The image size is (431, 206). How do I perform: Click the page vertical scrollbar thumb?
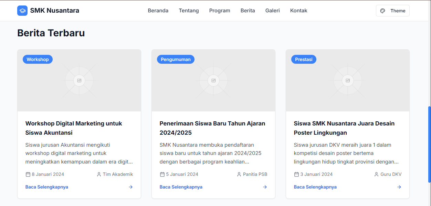(429, 144)
